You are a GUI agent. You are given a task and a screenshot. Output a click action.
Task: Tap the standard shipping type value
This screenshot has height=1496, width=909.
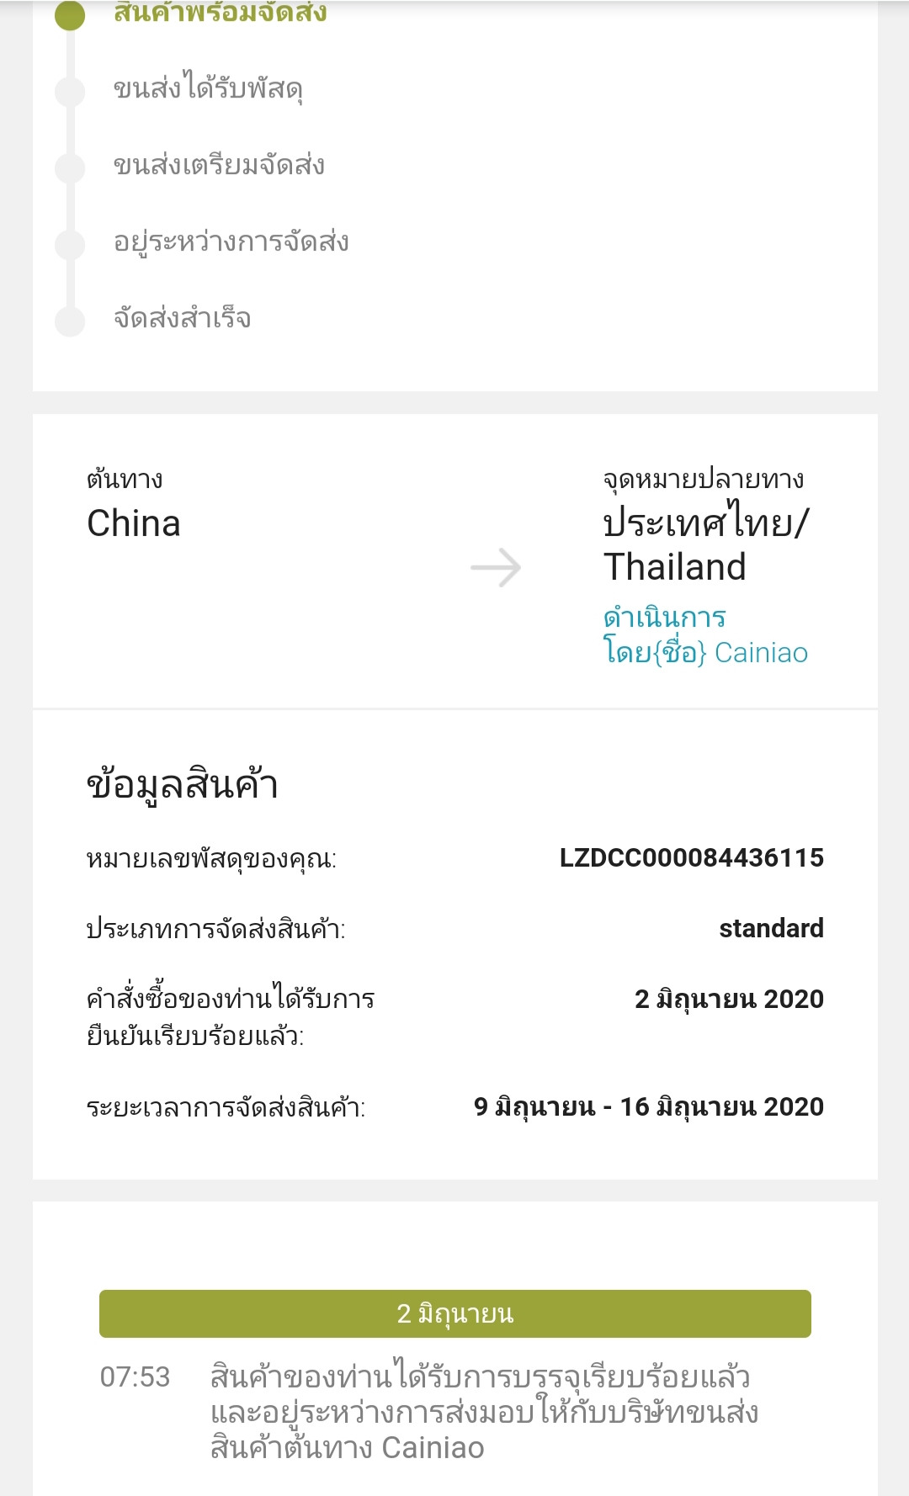click(x=771, y=929)
